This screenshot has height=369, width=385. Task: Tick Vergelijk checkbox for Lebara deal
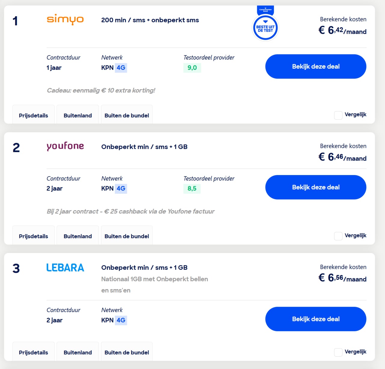click(x=338, y=352)
